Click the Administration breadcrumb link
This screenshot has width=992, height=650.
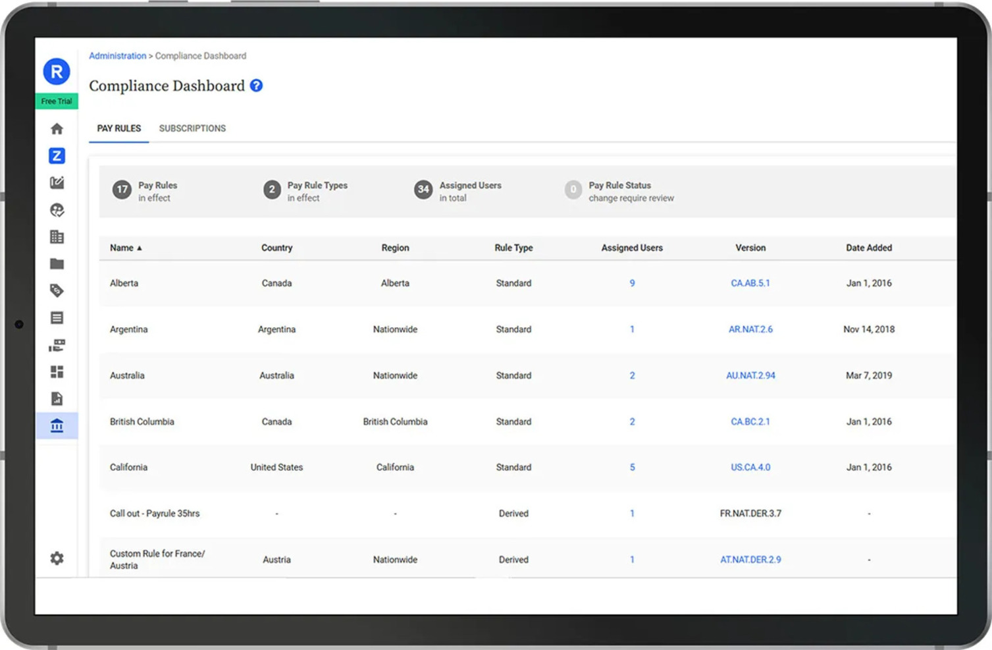pyautogui.click(x=117, y=56)
